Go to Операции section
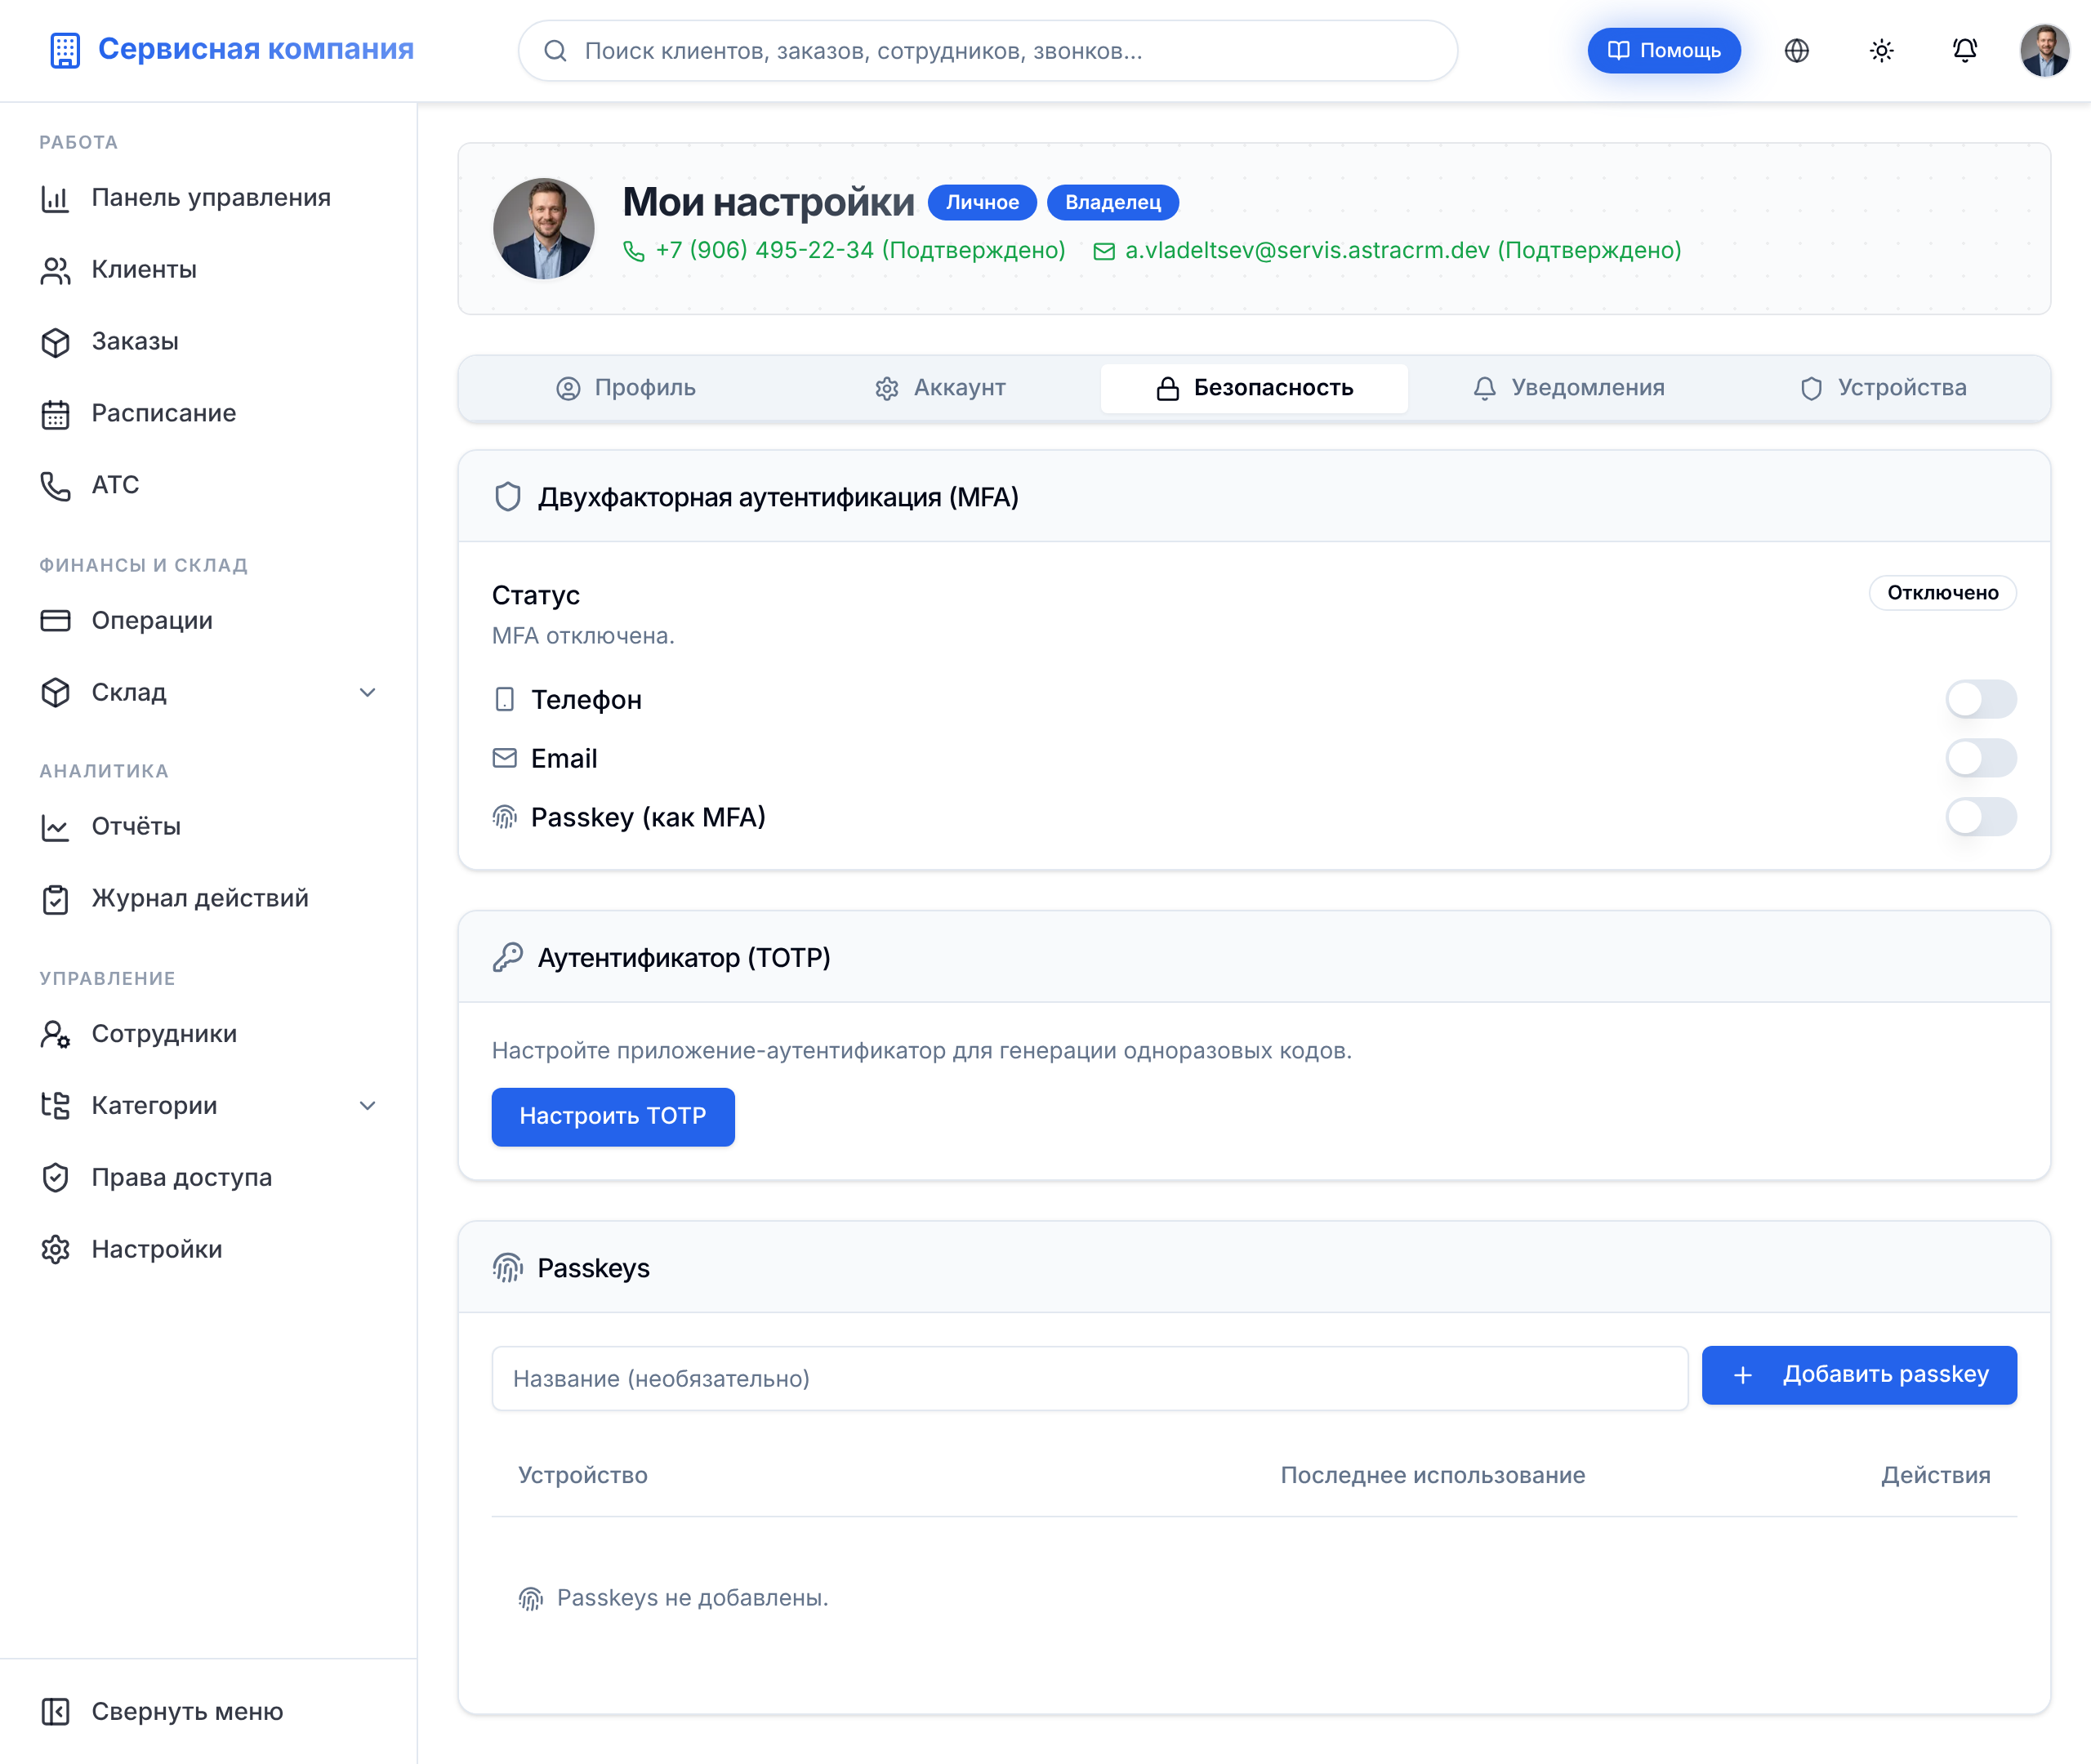The width and height of the screenshot is (2091, 1764). pos(208,621)
